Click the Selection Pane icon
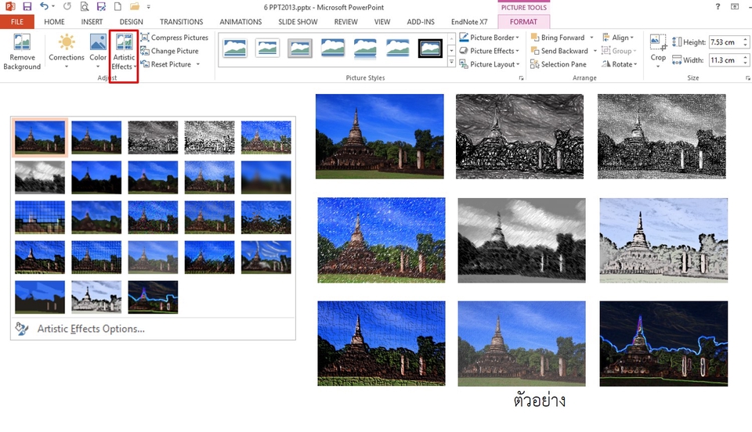The height and width of the screenshot is (432, 752). (x=535, y=63)
